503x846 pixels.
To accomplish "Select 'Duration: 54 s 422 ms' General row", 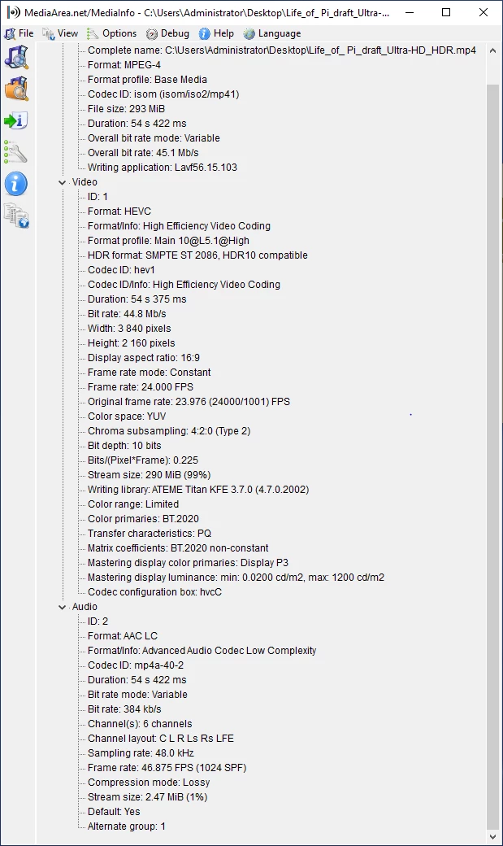I will coord(137,124).
